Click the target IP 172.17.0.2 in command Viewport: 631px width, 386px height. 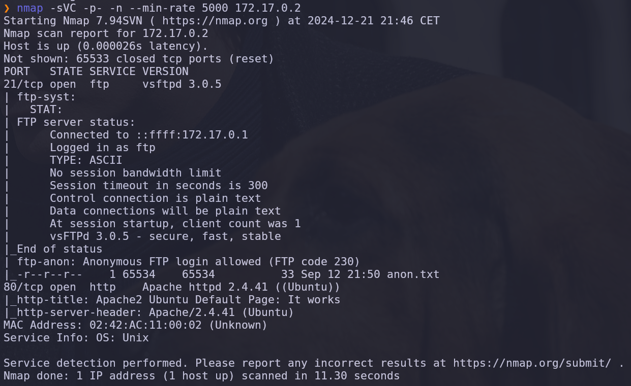coord(268,8)
